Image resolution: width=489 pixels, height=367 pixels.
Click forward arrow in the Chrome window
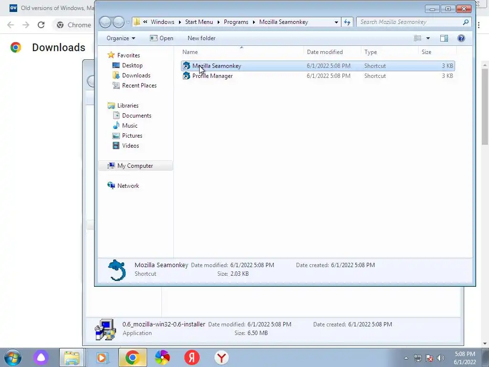tap(26, 25)
